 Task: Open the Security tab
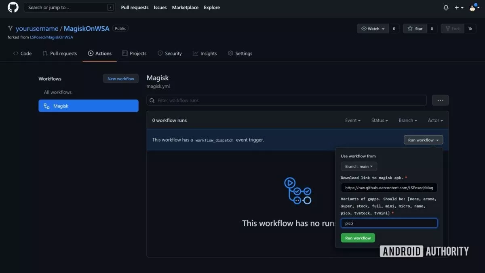170,53
